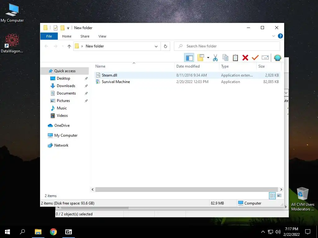Open Customize Quick Access Toolbar dropdown
Image resolution: width=318 pixels, height=238 pixels.
(x=68, y=28)
